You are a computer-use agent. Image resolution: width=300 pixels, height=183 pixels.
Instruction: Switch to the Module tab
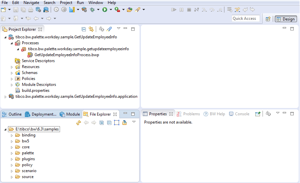coord(70,114)
